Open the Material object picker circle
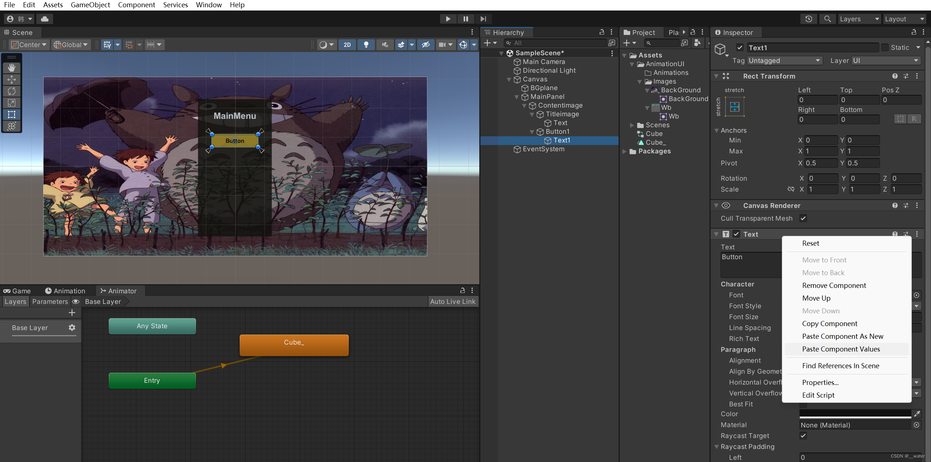931x462 pixels. [916, 425]
